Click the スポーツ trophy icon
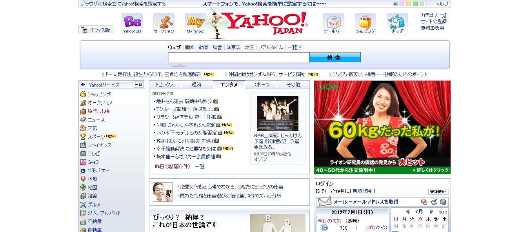This screenshot has height=232, width=529. [83, 137]
